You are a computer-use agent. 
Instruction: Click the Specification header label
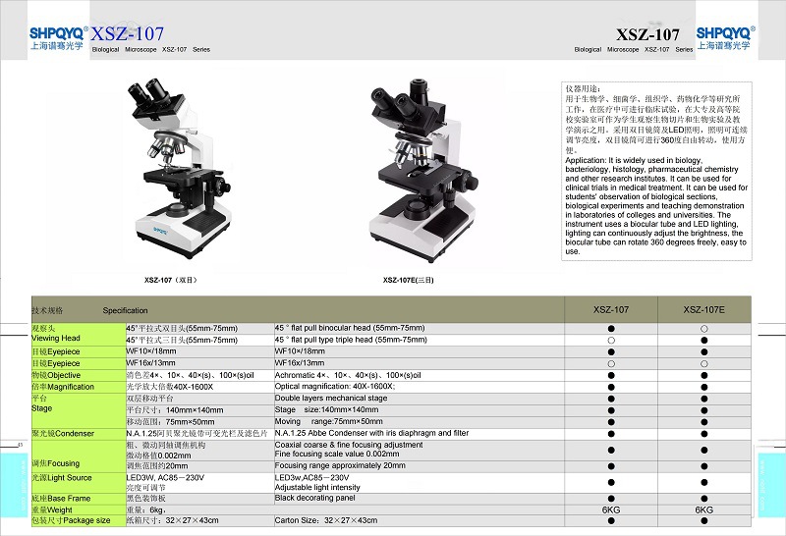point(125,310)
